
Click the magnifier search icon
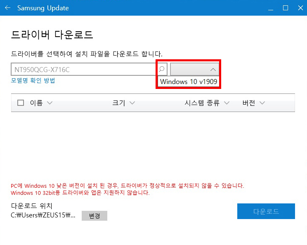[162, 69]
